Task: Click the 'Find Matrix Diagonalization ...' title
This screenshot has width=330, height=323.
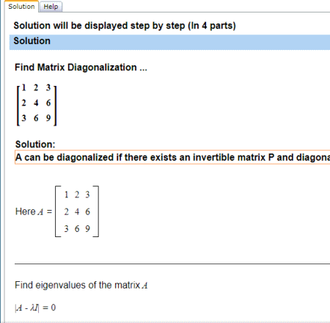Action: coord(81,68)
